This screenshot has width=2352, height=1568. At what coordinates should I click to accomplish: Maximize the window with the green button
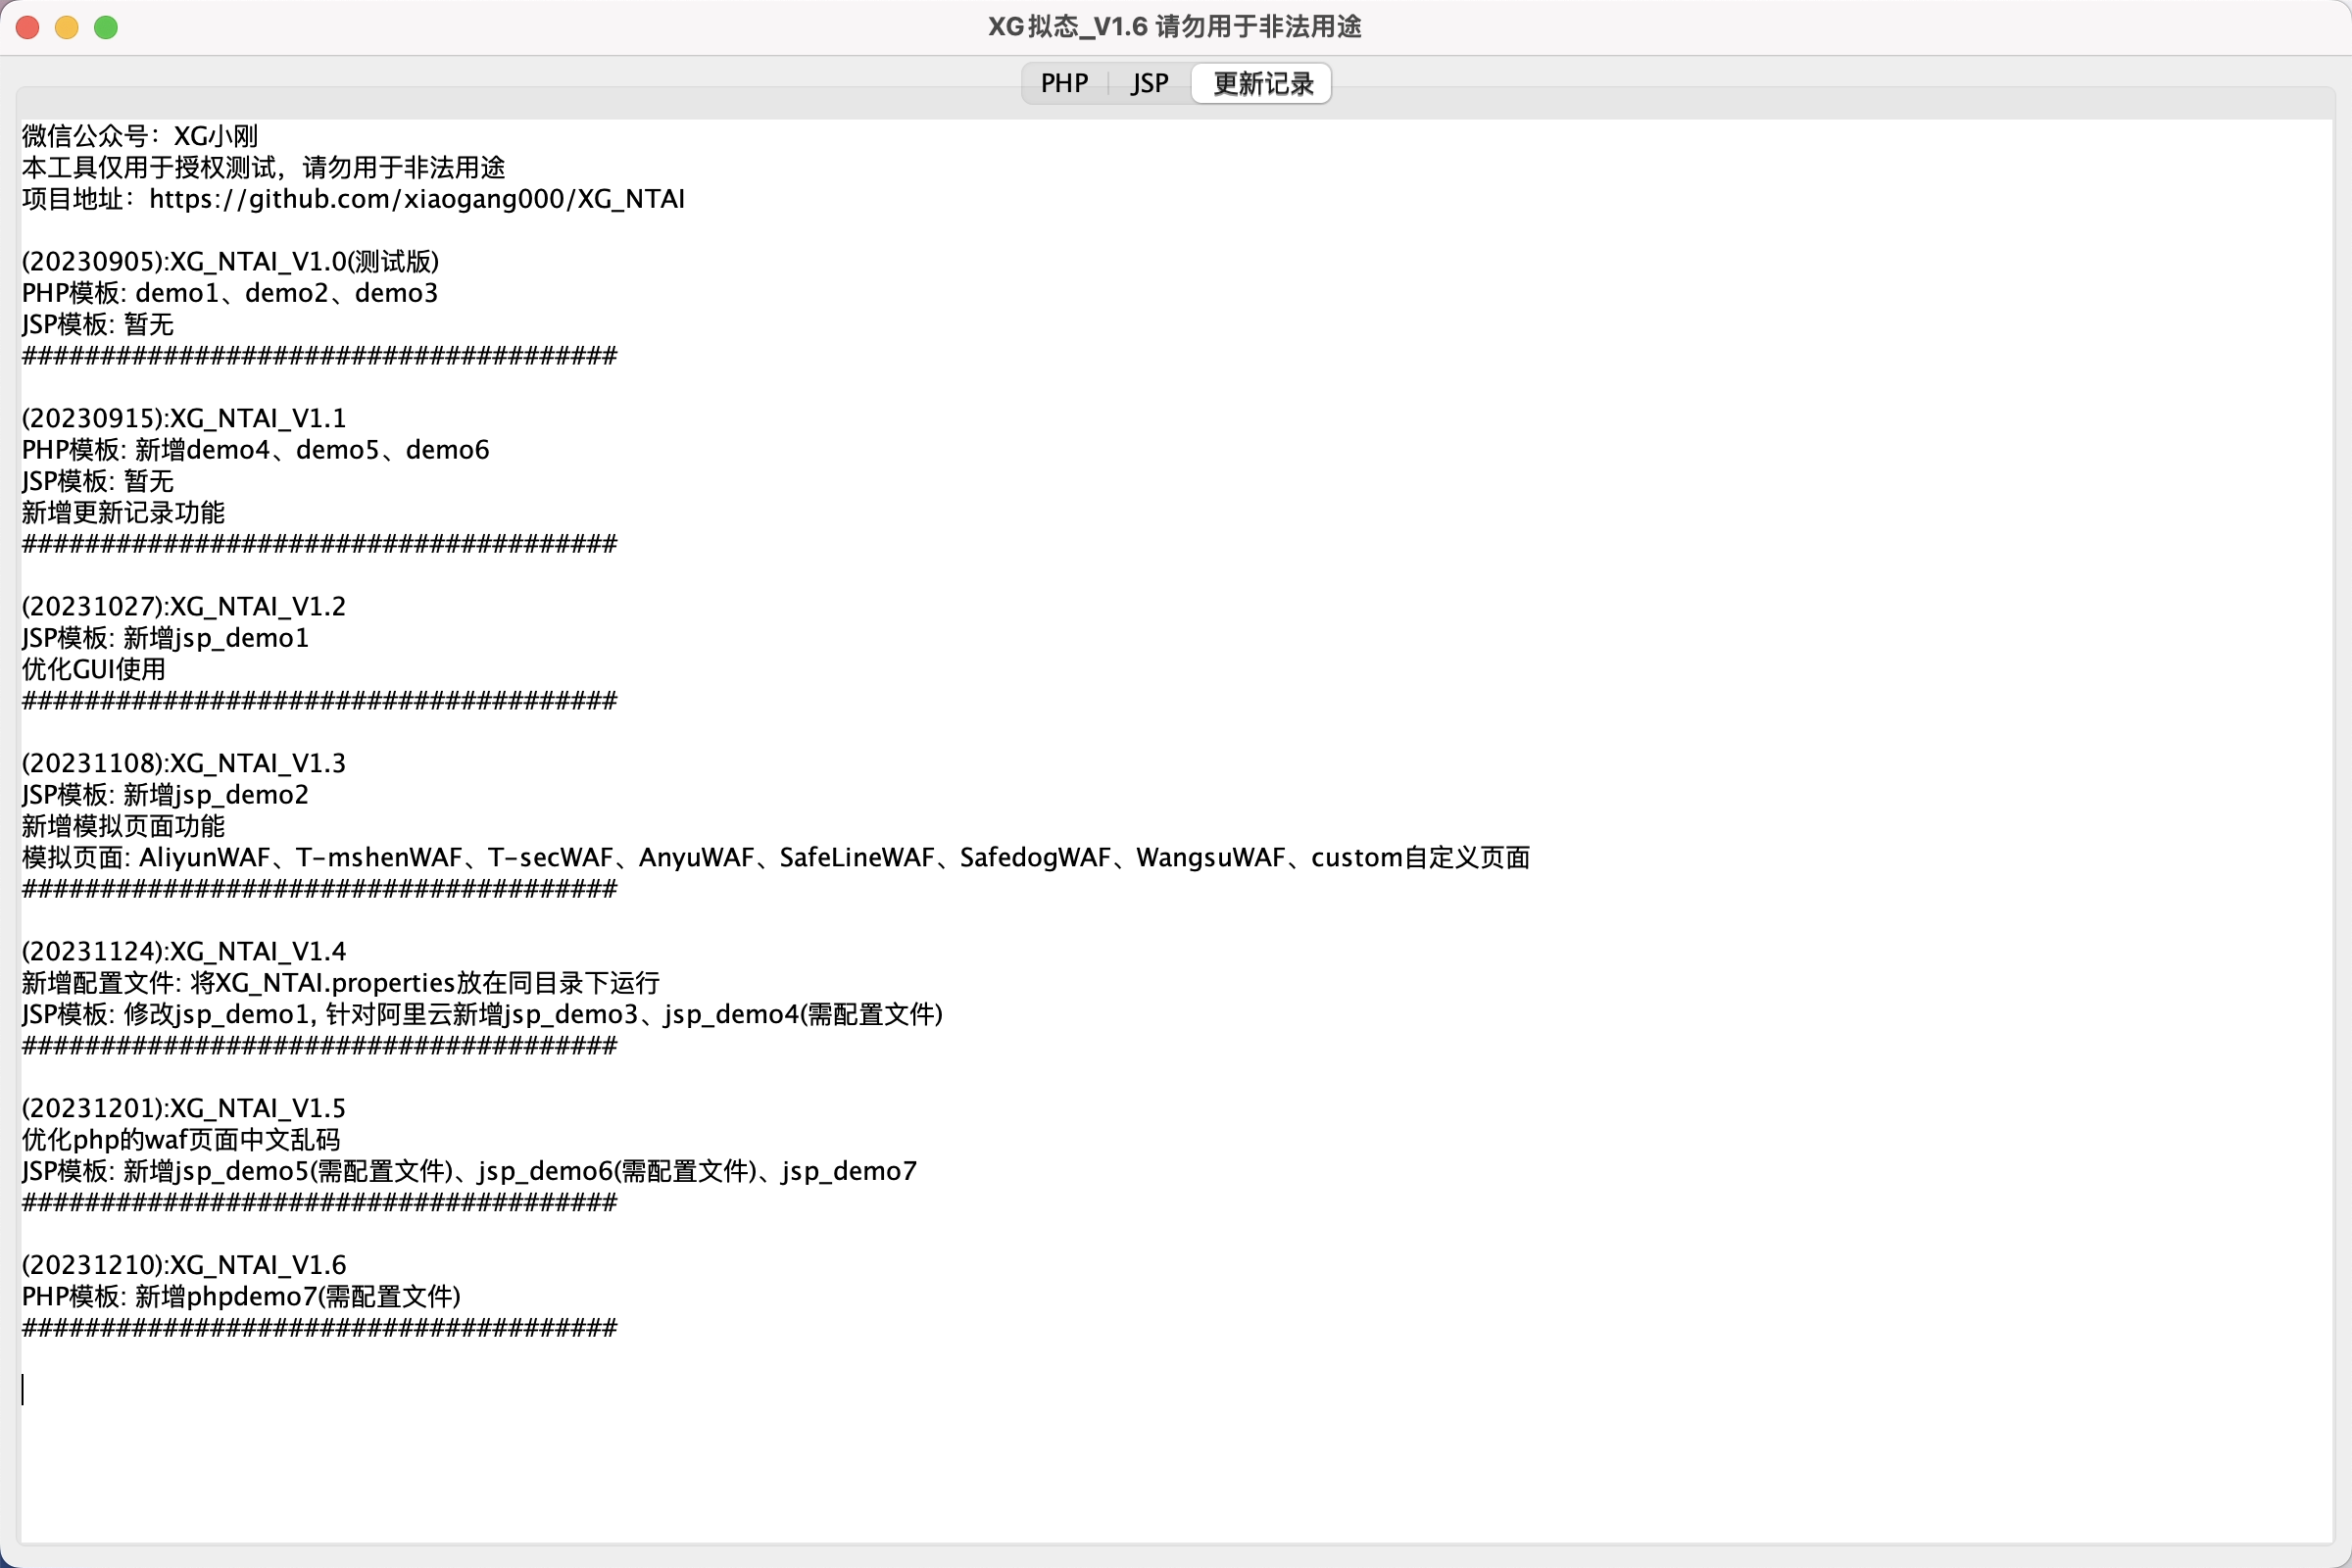coord(106,27)
